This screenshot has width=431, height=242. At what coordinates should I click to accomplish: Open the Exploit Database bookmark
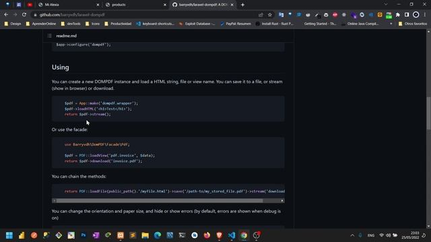197,24
